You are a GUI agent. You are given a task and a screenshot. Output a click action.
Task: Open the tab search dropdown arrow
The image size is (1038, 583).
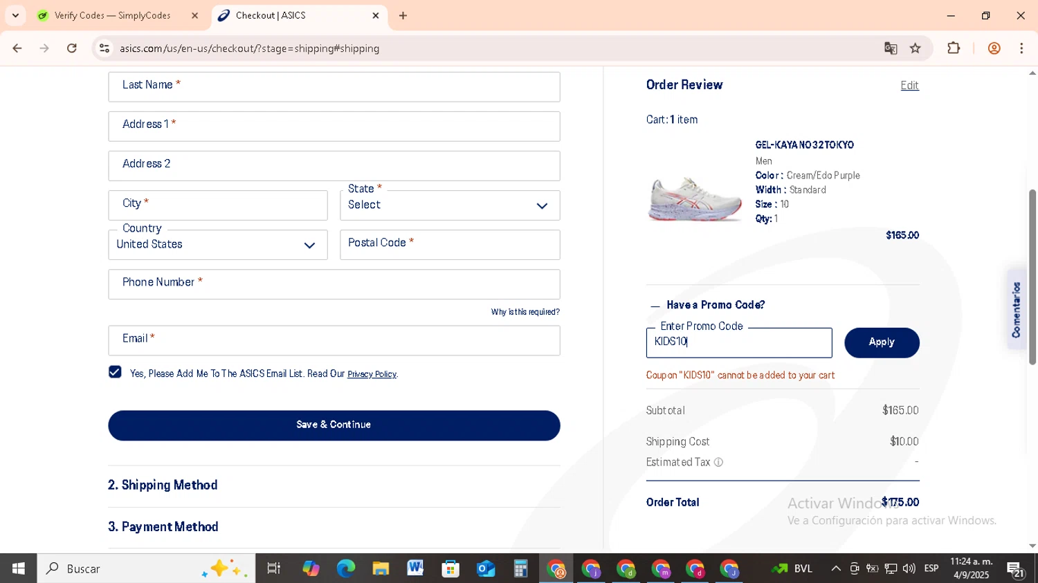[15, 15]
